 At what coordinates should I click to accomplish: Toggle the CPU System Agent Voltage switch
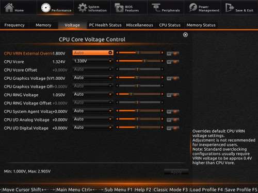[x=173, y=112]
